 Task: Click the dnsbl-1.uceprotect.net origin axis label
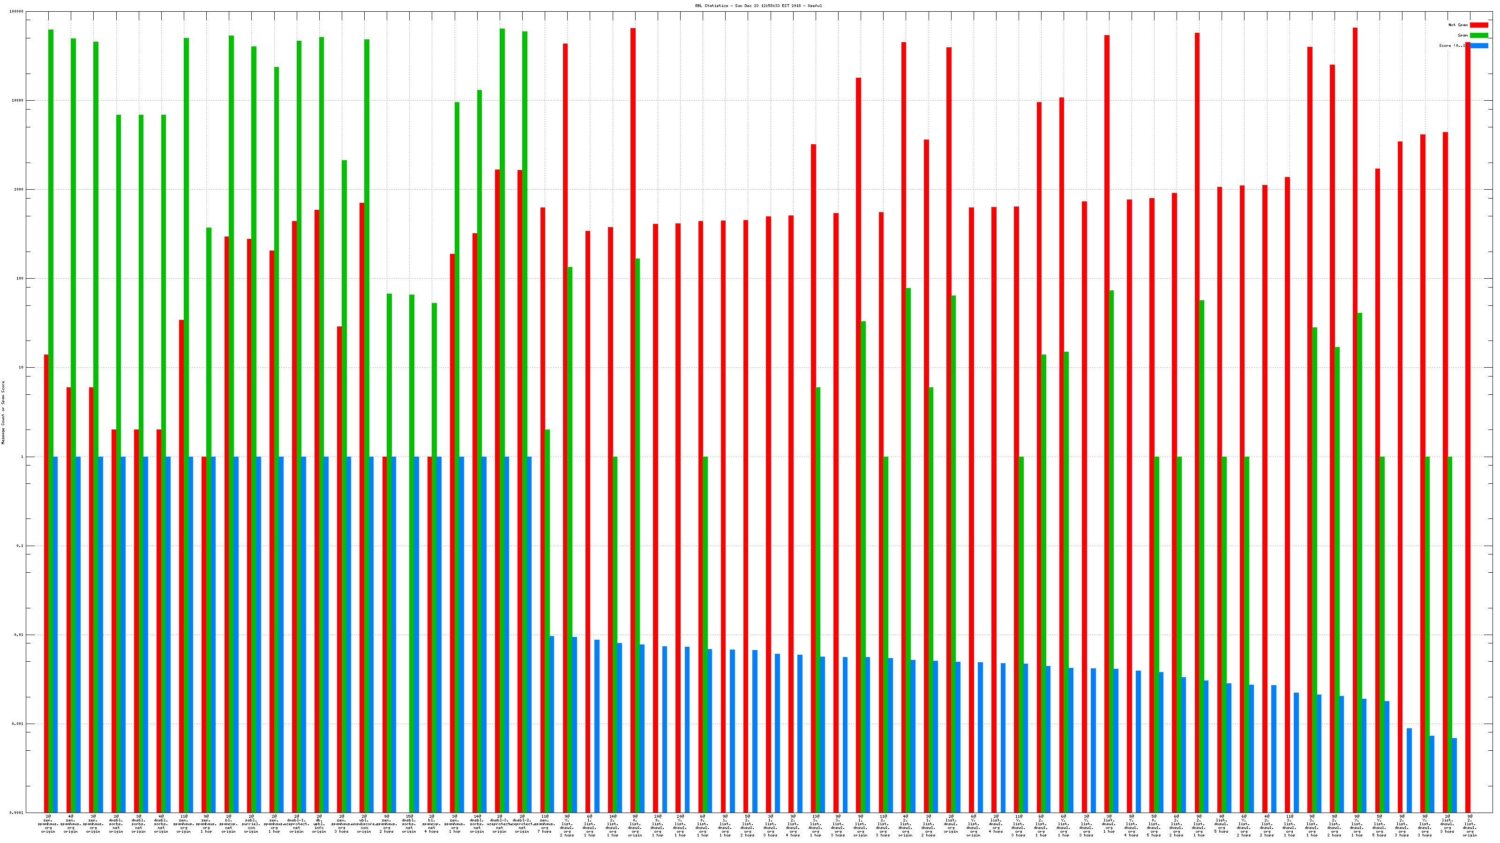[296, 824]
